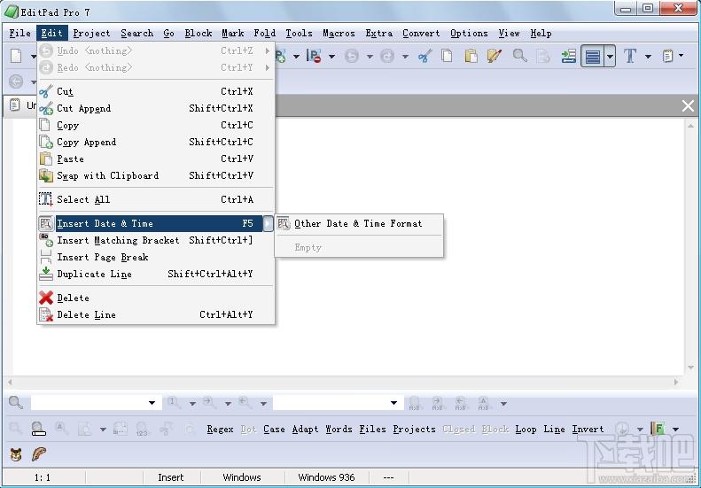Toggle the Invert search option
Image resolution: width=701 pixels, height=488 pixels.
[x=588, y=429]
